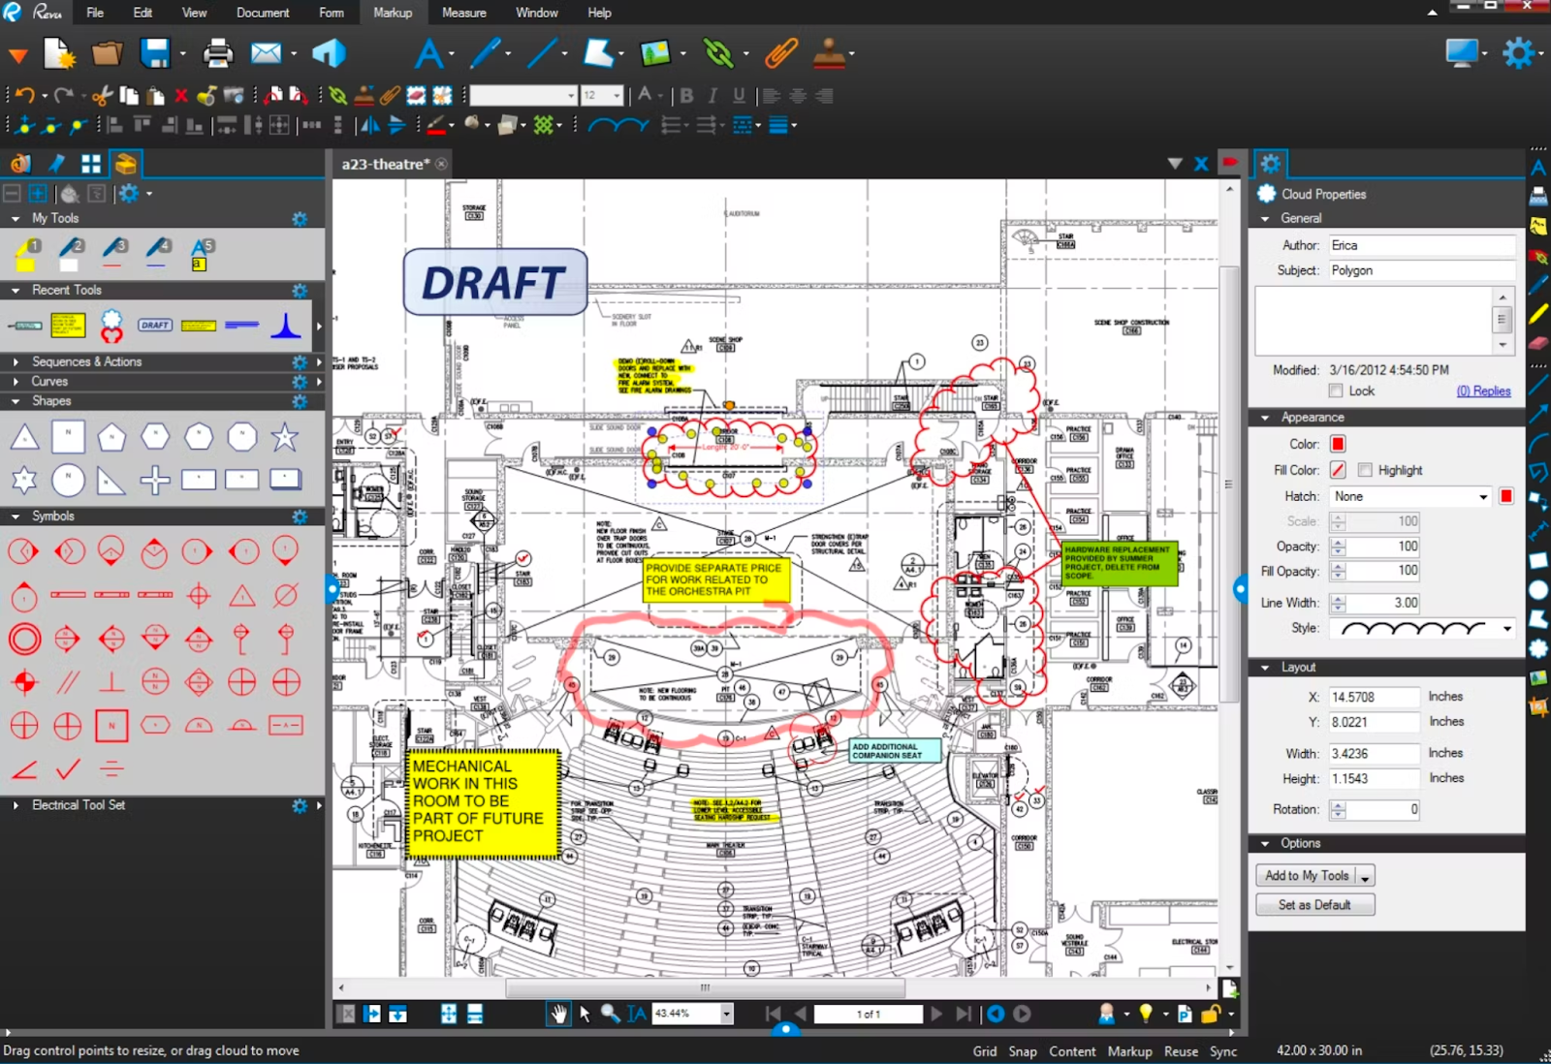This screenshot has width=1551, height=1064.
Task: Open the (0) Replies link
Action: coord(1484,391)
